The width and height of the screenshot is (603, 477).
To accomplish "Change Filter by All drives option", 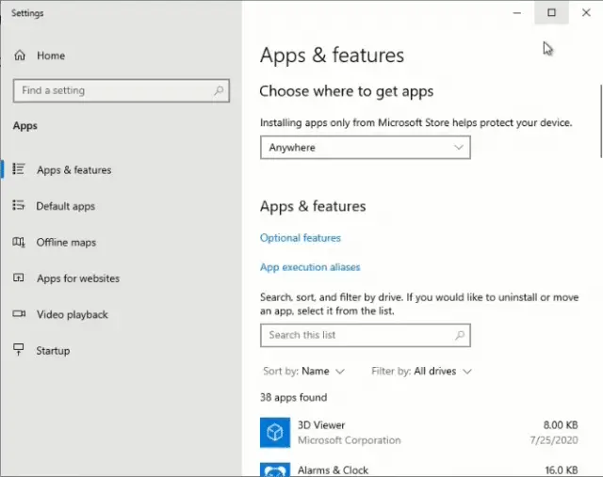I will click(421, 372).
